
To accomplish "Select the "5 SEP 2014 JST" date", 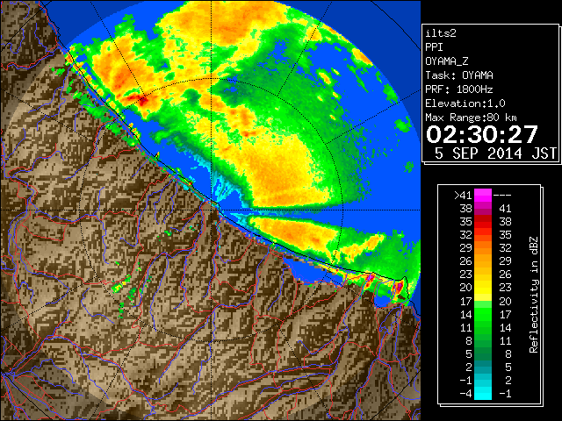I will 495,153.
